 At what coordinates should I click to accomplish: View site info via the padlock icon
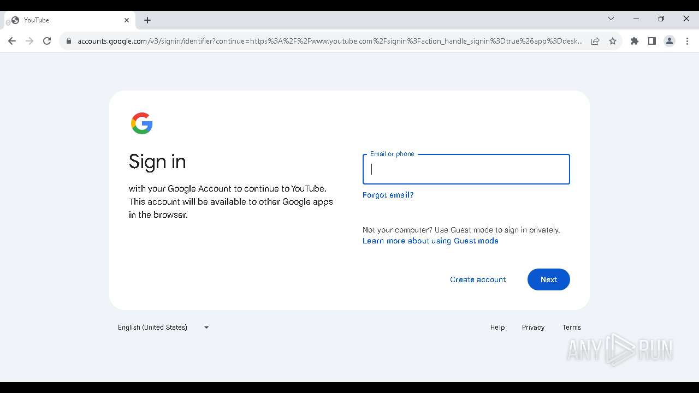point(69,41)
